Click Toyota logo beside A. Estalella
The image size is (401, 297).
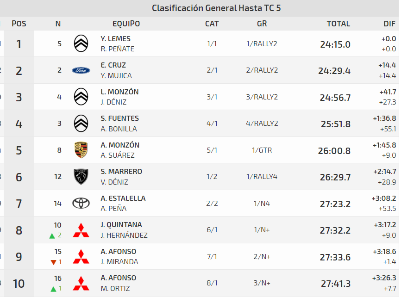click(81, 203)
